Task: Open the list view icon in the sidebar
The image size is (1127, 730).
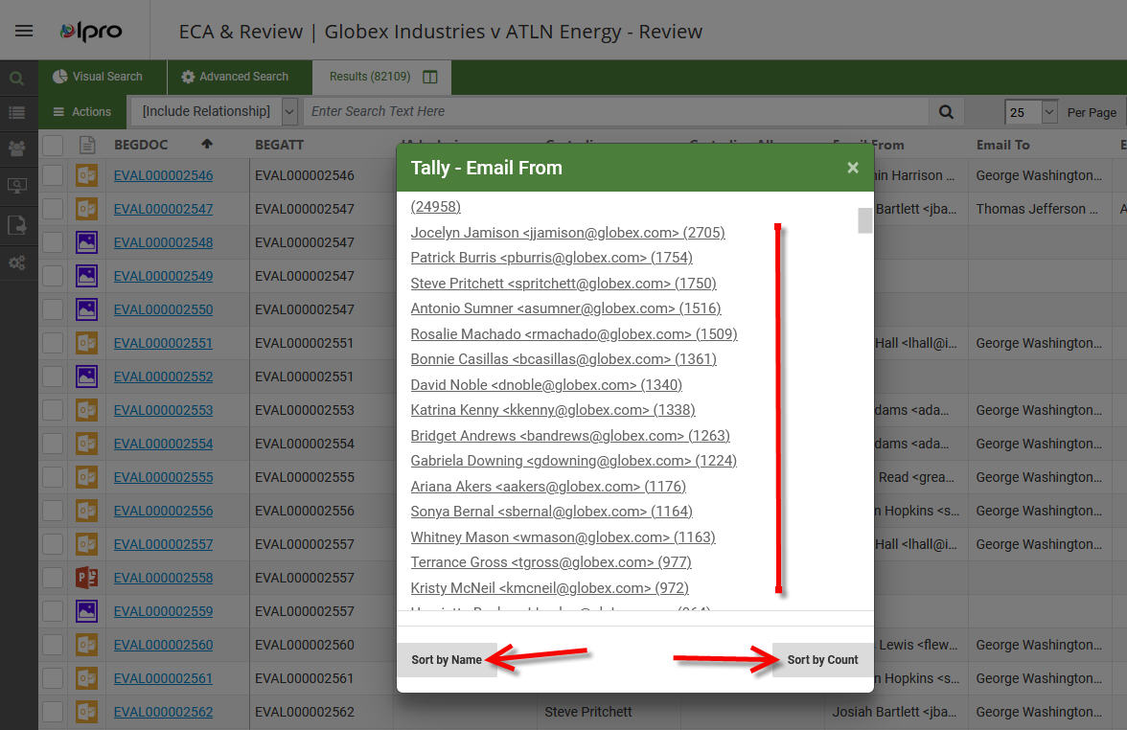Action: click(x=16, y=112)
